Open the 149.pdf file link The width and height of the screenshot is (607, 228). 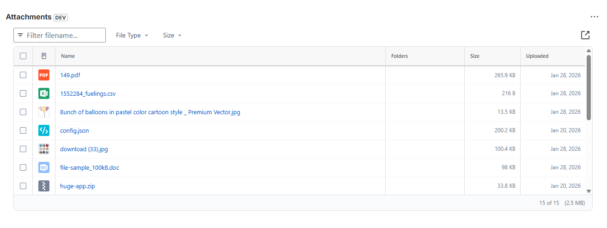point(70,75)
